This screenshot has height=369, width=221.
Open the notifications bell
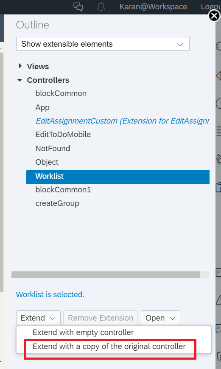[101, 7]
